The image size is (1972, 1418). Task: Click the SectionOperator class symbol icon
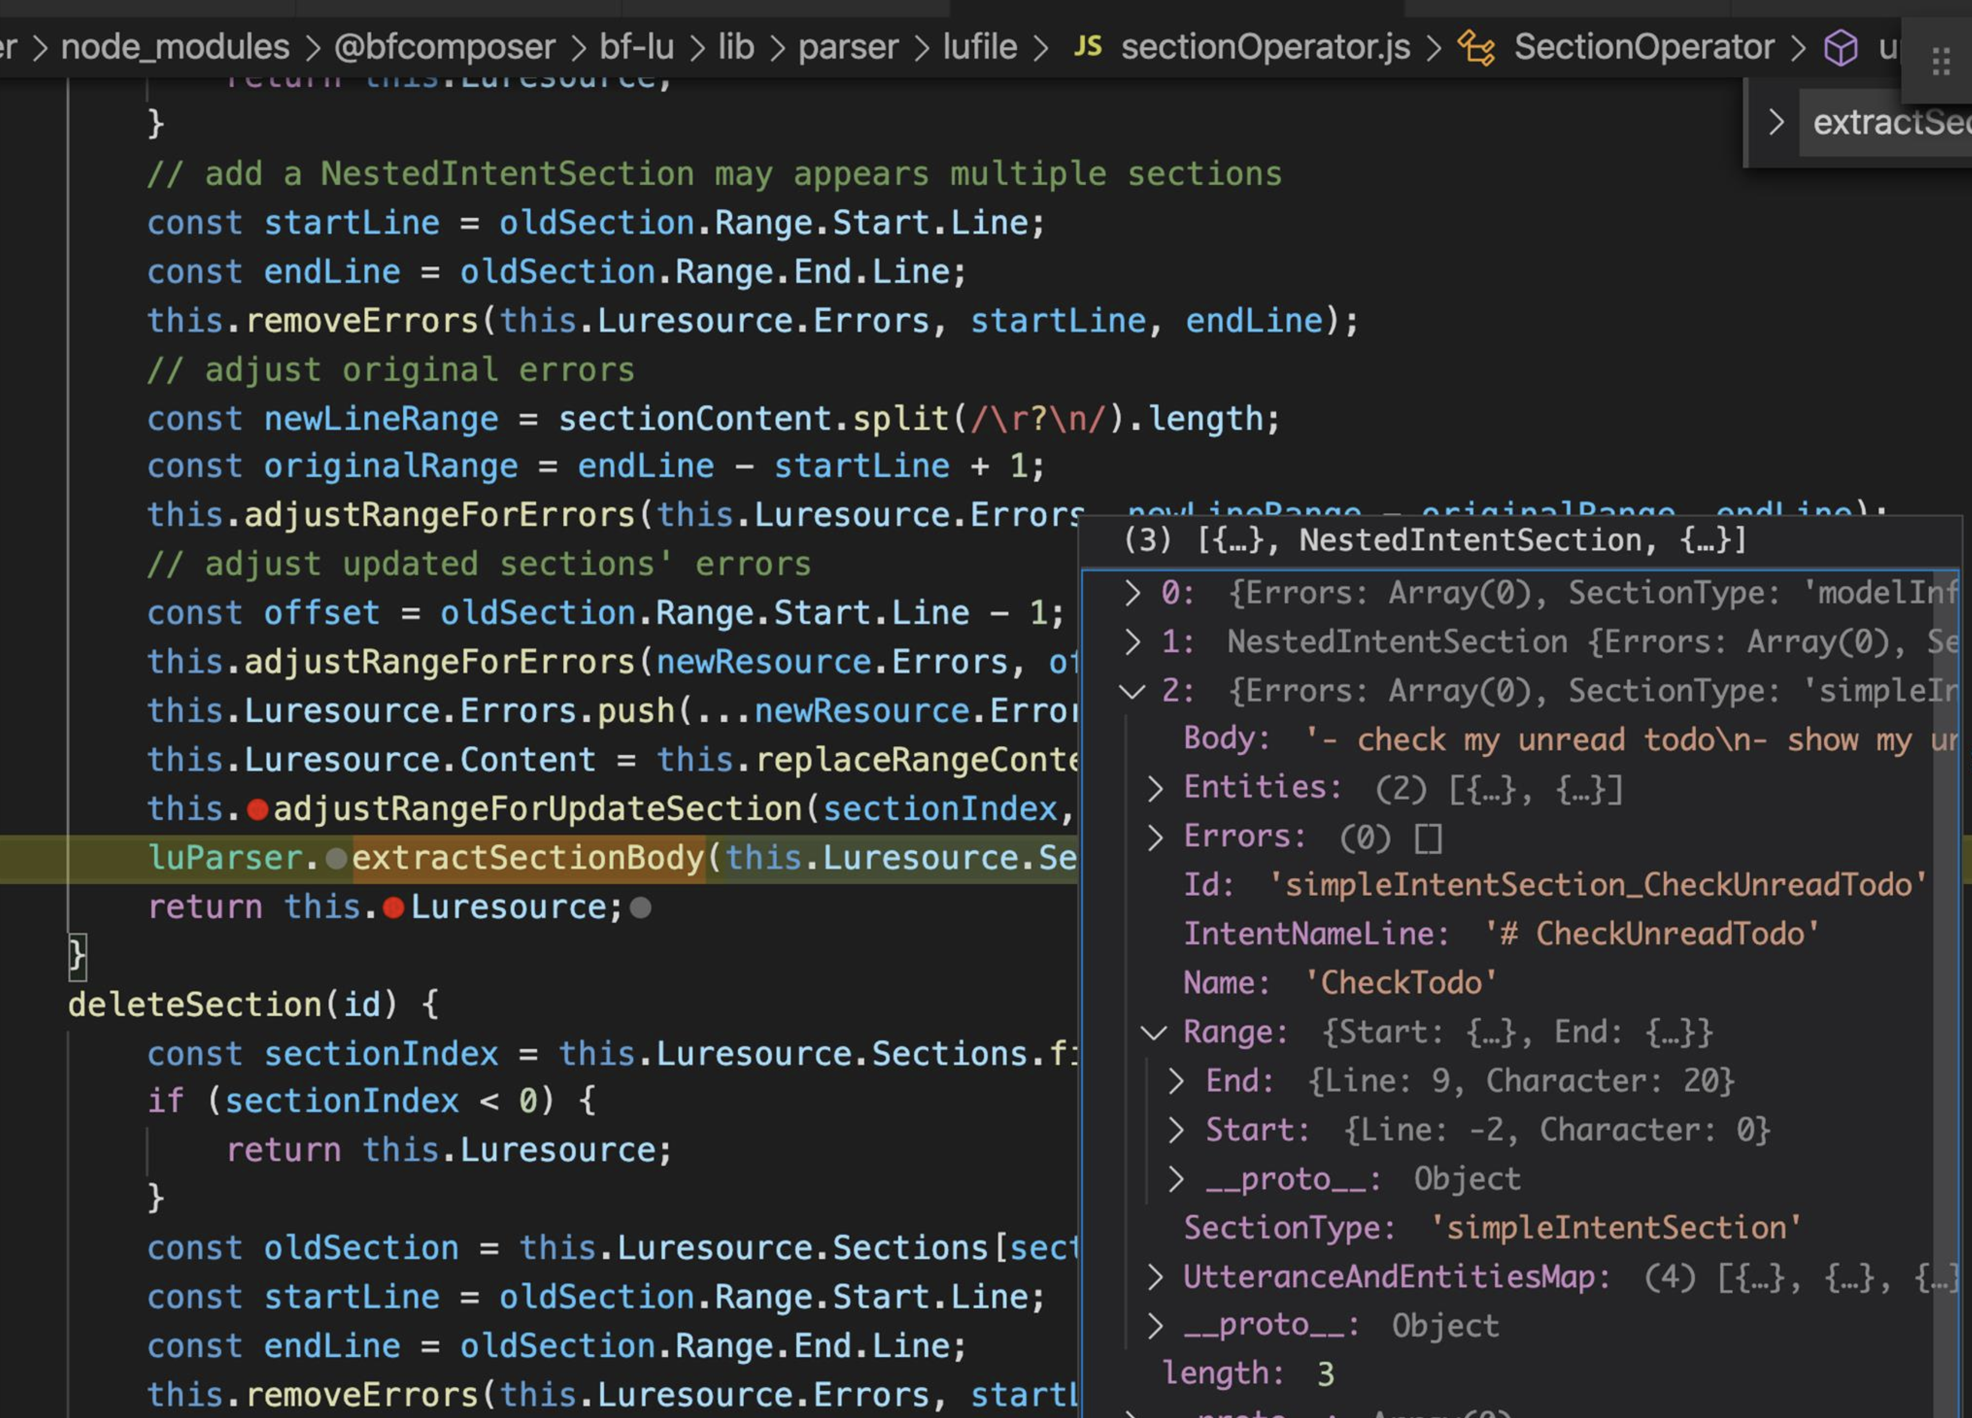tap(1476, 48)
